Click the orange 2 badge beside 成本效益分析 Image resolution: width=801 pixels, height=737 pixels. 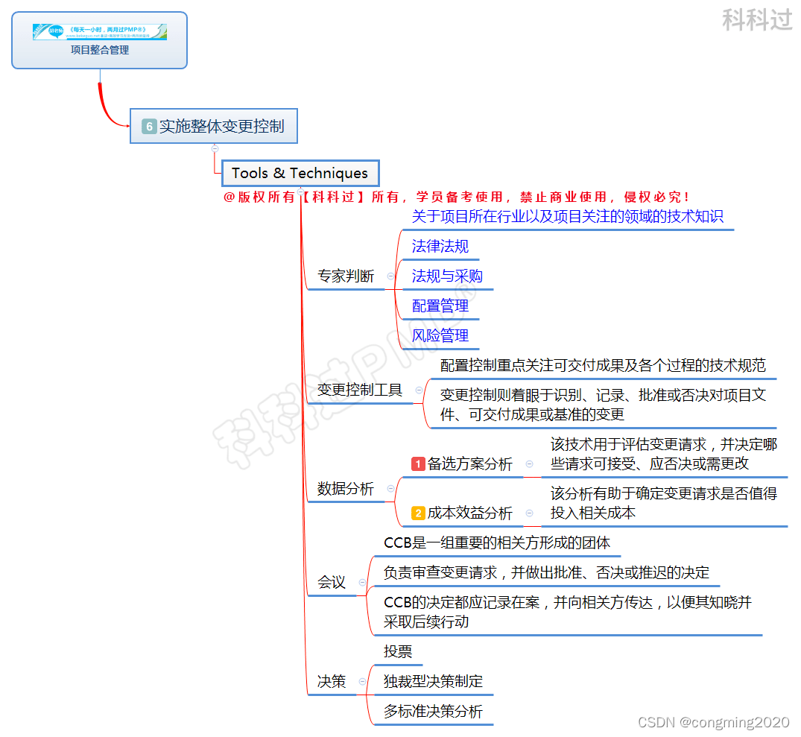[417, 512]
